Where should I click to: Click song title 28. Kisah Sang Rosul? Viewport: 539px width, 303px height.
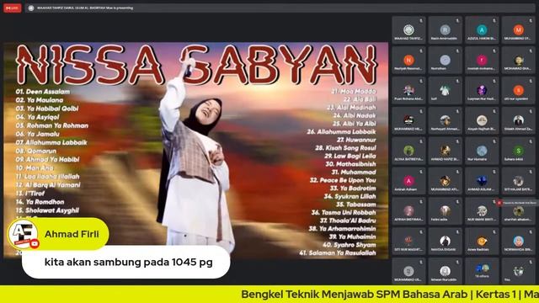point(346,148)
